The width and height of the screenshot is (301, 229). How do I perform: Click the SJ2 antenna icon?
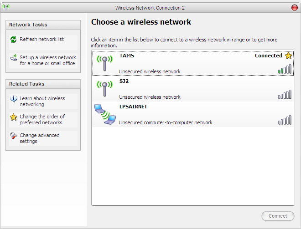tap(104, 89)
